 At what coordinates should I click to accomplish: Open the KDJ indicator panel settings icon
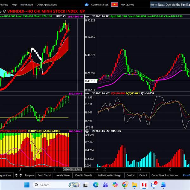tap(87, 93)
